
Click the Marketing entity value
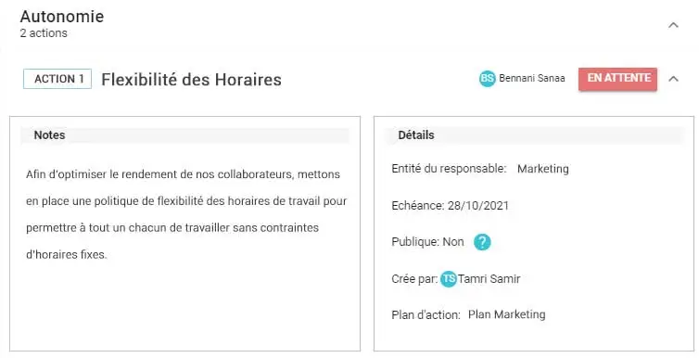coord(543,169)
